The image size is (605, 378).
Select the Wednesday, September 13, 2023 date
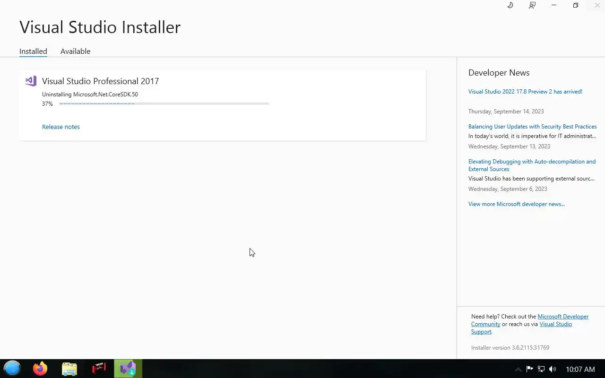[509, 146]
